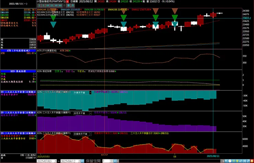Screen dimensions: 254x163
Task: Click the scrollbar right arrow at bottom
Action: 223,161
